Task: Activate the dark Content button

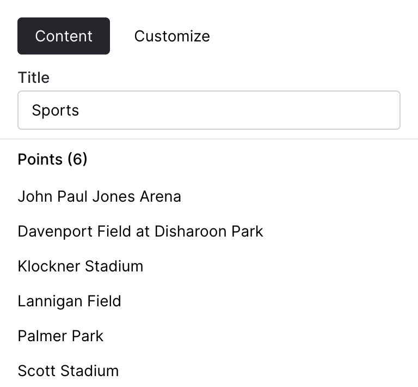Action: click(64, 36)
